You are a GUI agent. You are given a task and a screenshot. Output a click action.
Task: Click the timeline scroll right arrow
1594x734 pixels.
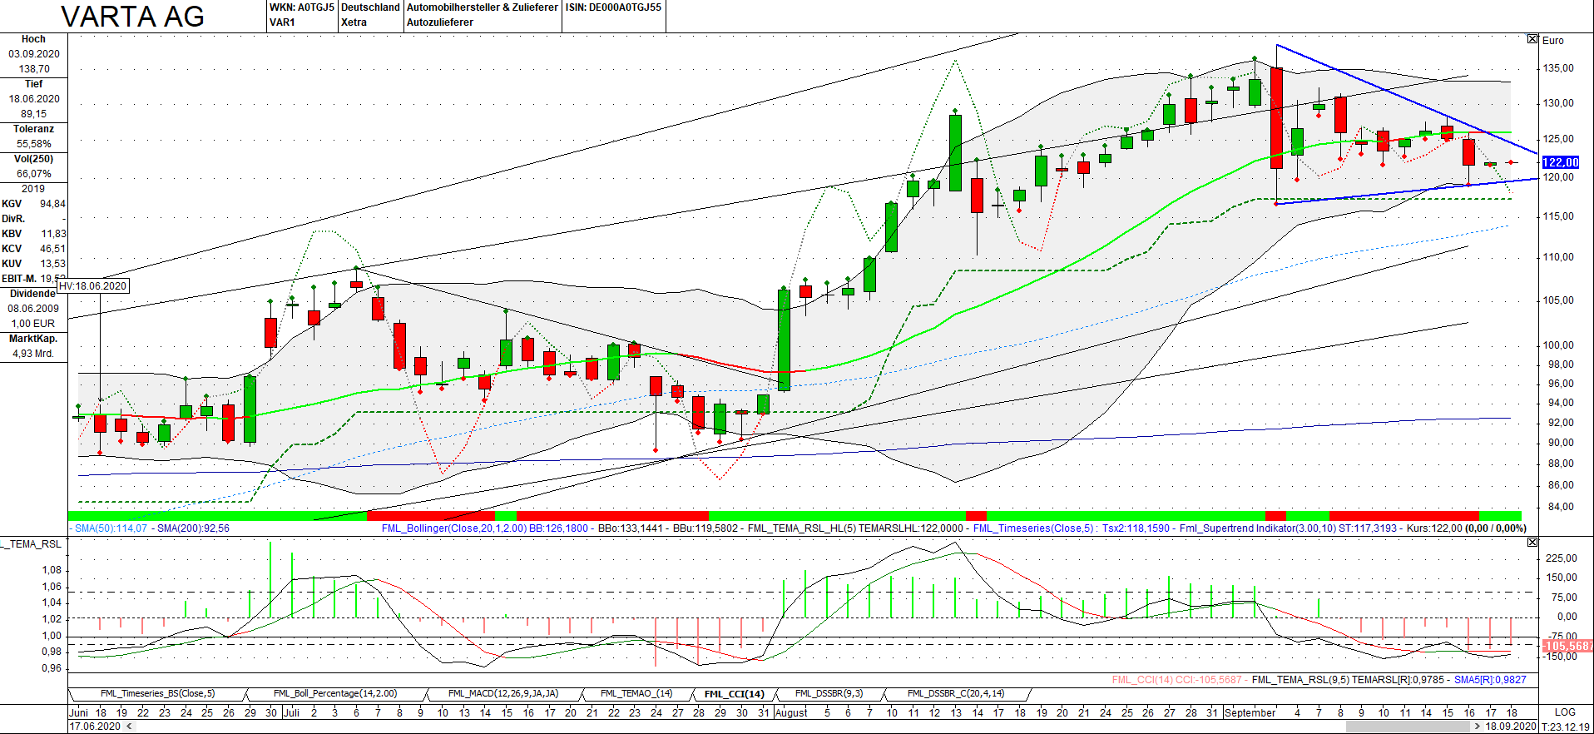pyautogui.click(x=1477, y=727)
